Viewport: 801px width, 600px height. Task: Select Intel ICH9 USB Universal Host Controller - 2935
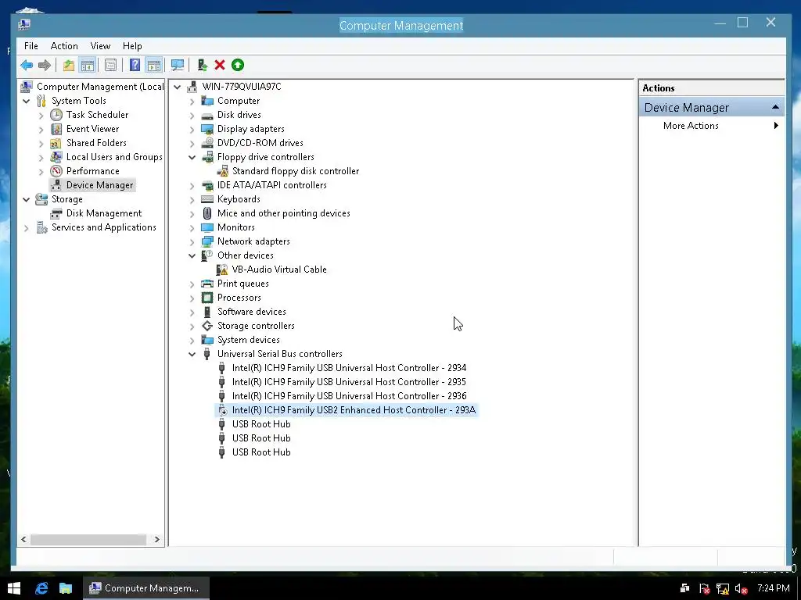[x=349, y=382]
